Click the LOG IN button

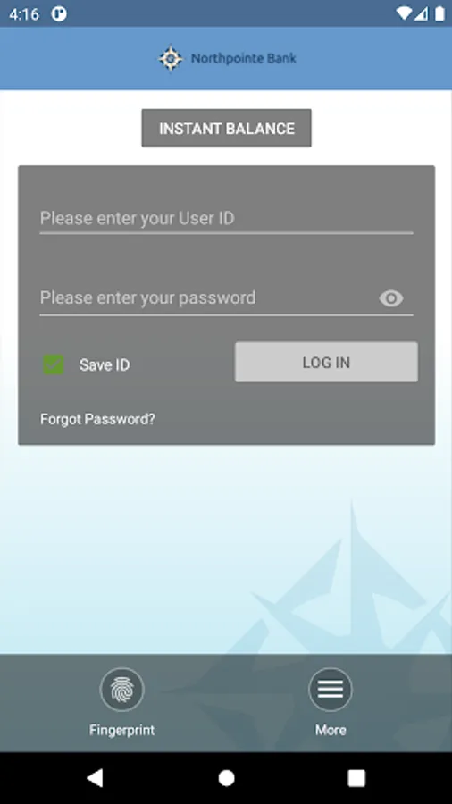coord(326,362)
